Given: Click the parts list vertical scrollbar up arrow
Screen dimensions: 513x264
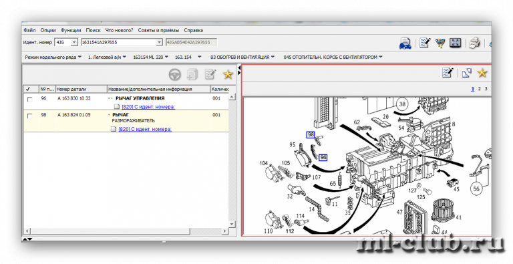Looking at the screenshot, I should [x=232, y=97].
